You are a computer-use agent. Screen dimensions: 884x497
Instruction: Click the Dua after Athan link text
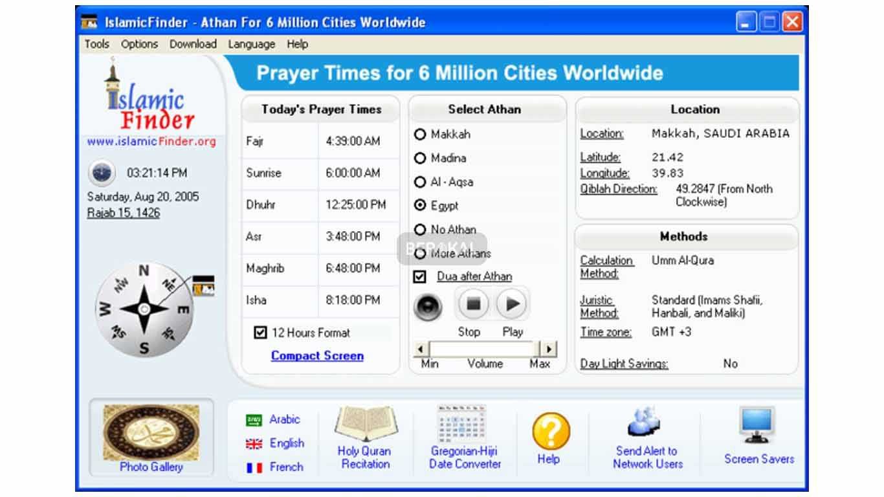click(474, 276)
